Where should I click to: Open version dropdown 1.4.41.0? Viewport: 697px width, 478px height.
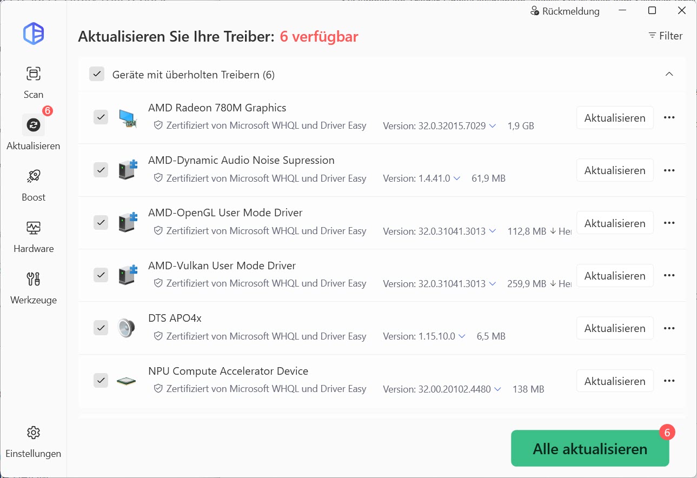(457, 178)
